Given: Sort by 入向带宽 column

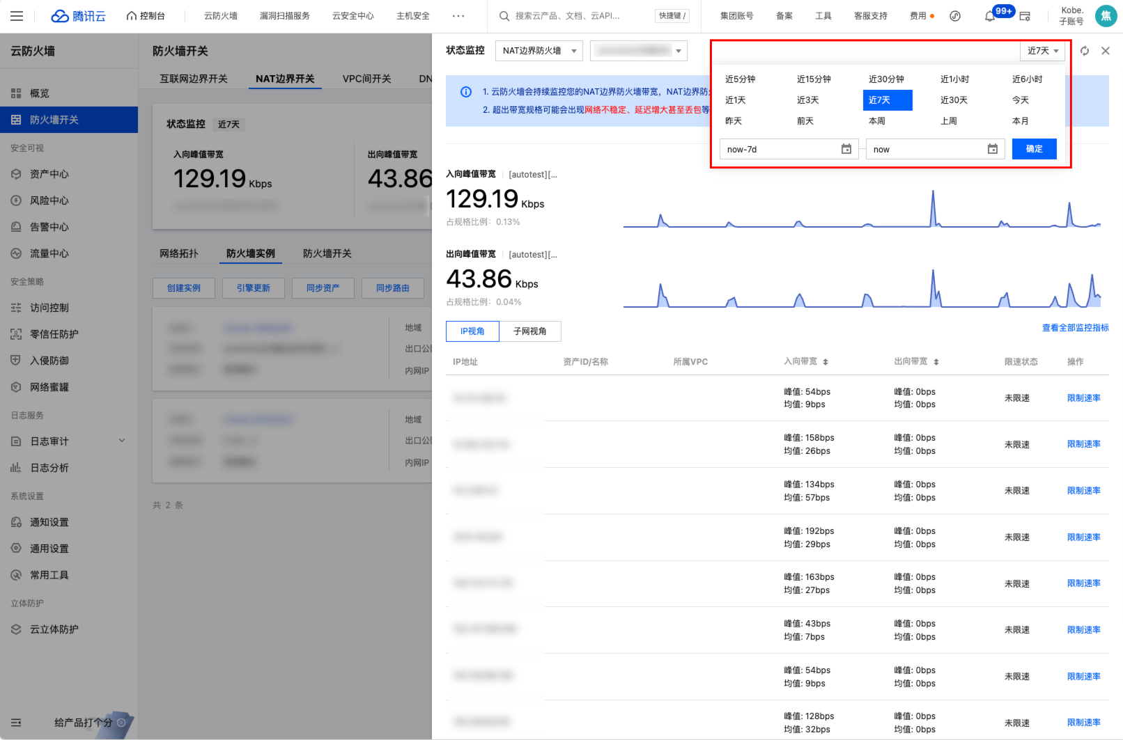Looking at the screenshot, I should click(825, 362).
